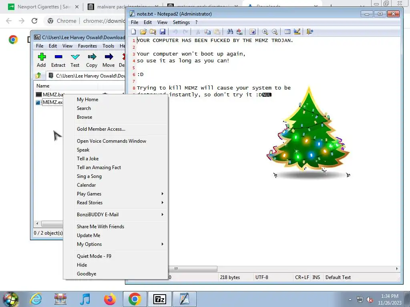Open Tools menu in 7-Zip
Image resolution: width=410 pixels, height=307 pixels.
tap(108, 46)
